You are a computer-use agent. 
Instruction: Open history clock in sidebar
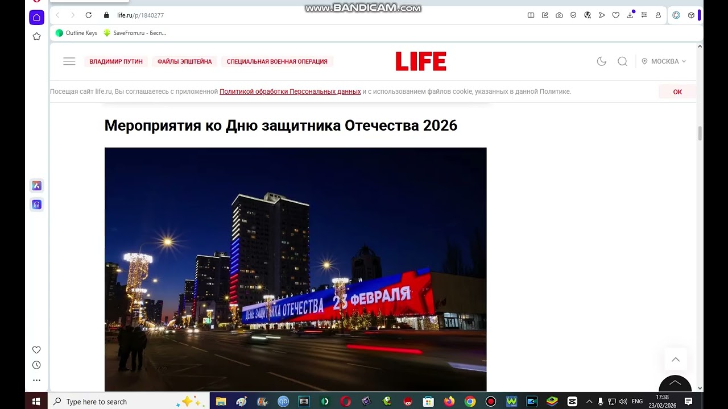[x=36, y=365]
